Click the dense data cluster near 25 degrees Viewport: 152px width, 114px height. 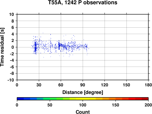click(35, 47)
